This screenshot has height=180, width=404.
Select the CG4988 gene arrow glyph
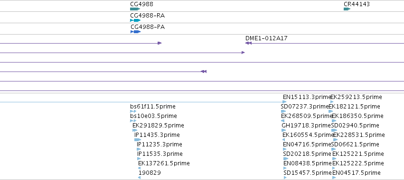point(135,9)
